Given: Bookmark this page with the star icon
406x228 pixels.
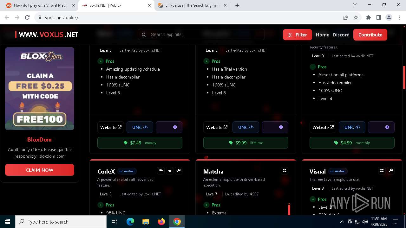Looking at the screenshot, I should click(x=356, y=17).
